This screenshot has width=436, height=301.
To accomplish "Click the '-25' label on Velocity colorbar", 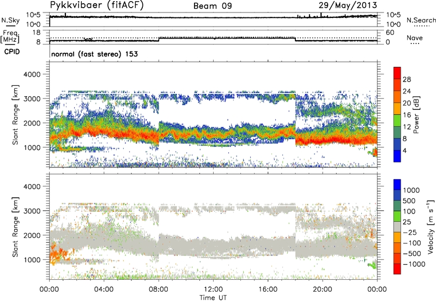I will tap(411, 232).
